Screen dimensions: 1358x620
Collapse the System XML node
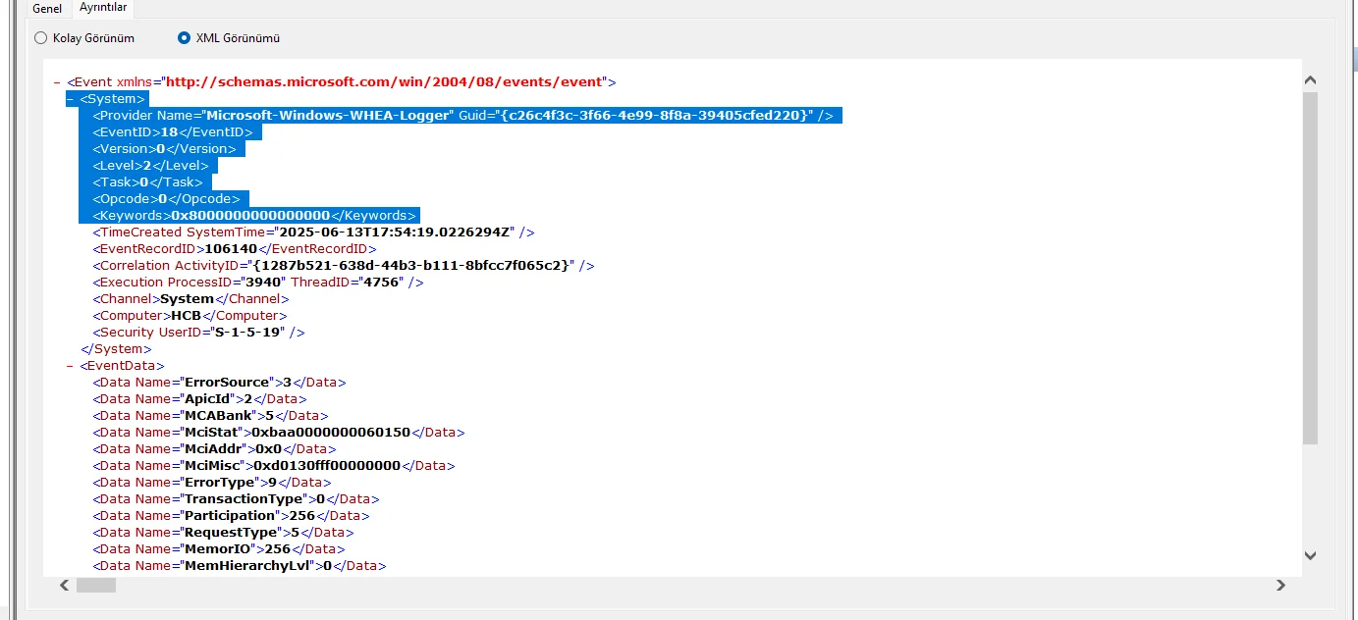70,99
